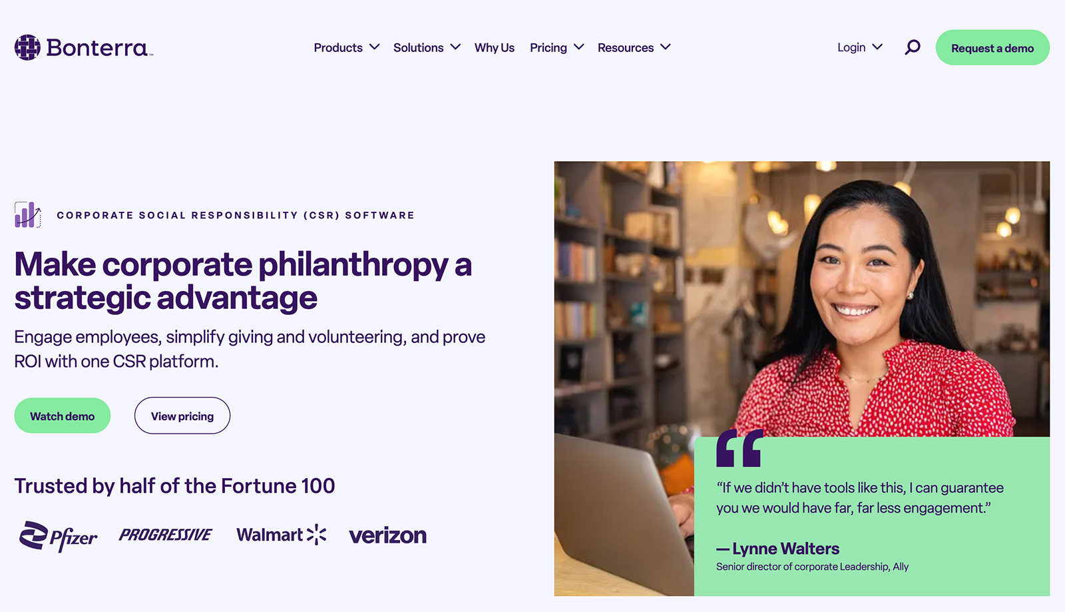Viewport: 1065px width, 612px height.
Task: Open search with the magnifying glass icon
Action: 913,47
